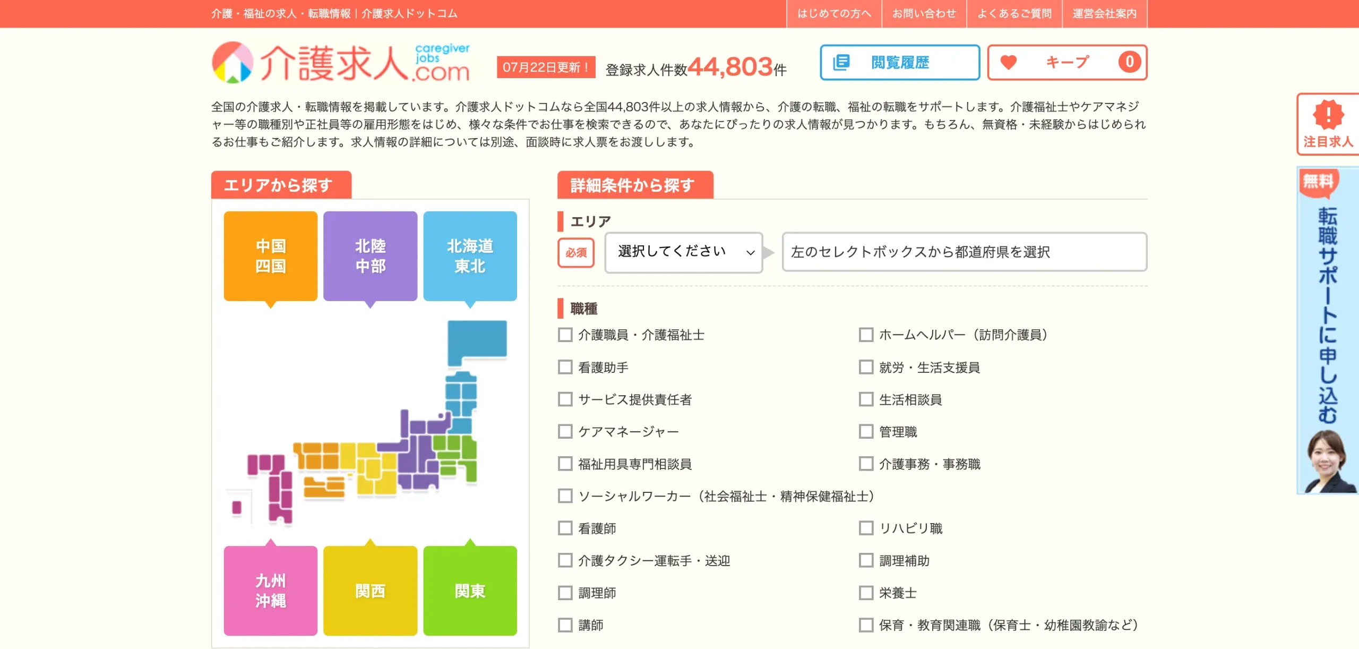This screenshot has height=649, width=1359.
Task: Click header text 介護・福祉の求人・転職情報
Action: point(281,14)
